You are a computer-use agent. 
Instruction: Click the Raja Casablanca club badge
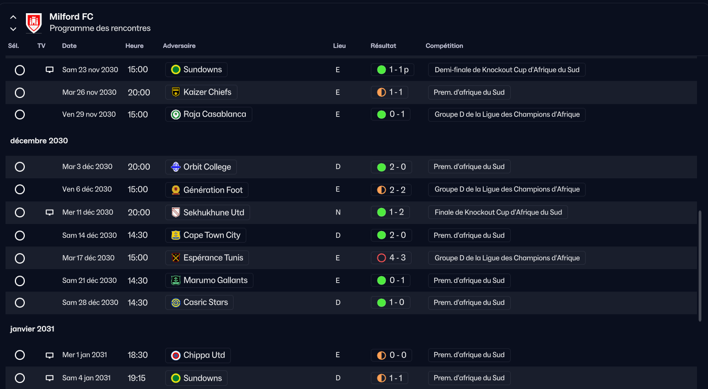coord(176,114)
